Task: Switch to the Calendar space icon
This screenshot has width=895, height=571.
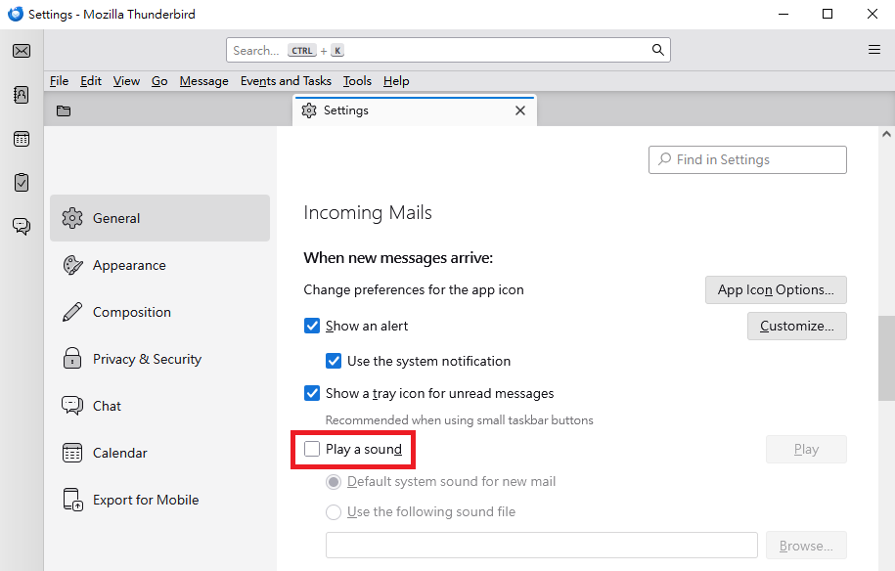Action: [x=22, y=139]
